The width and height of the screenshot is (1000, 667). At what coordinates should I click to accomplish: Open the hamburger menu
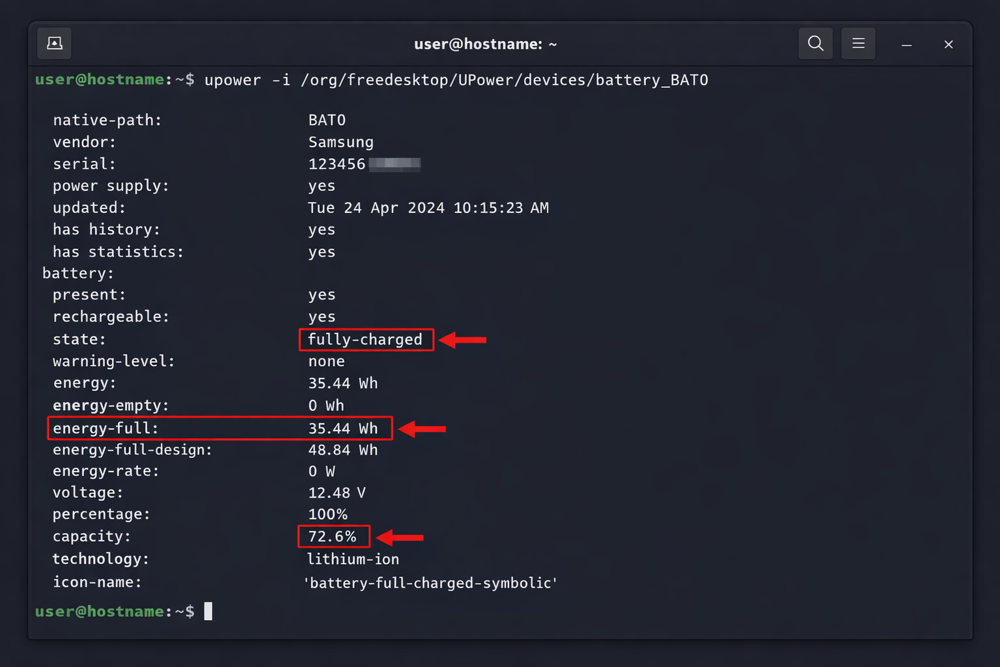[x=858, y=43]
